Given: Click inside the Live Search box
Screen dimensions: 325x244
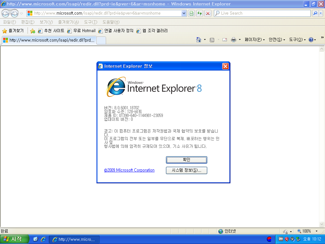Looking at the screenshot, I should (x=262, y=13).
